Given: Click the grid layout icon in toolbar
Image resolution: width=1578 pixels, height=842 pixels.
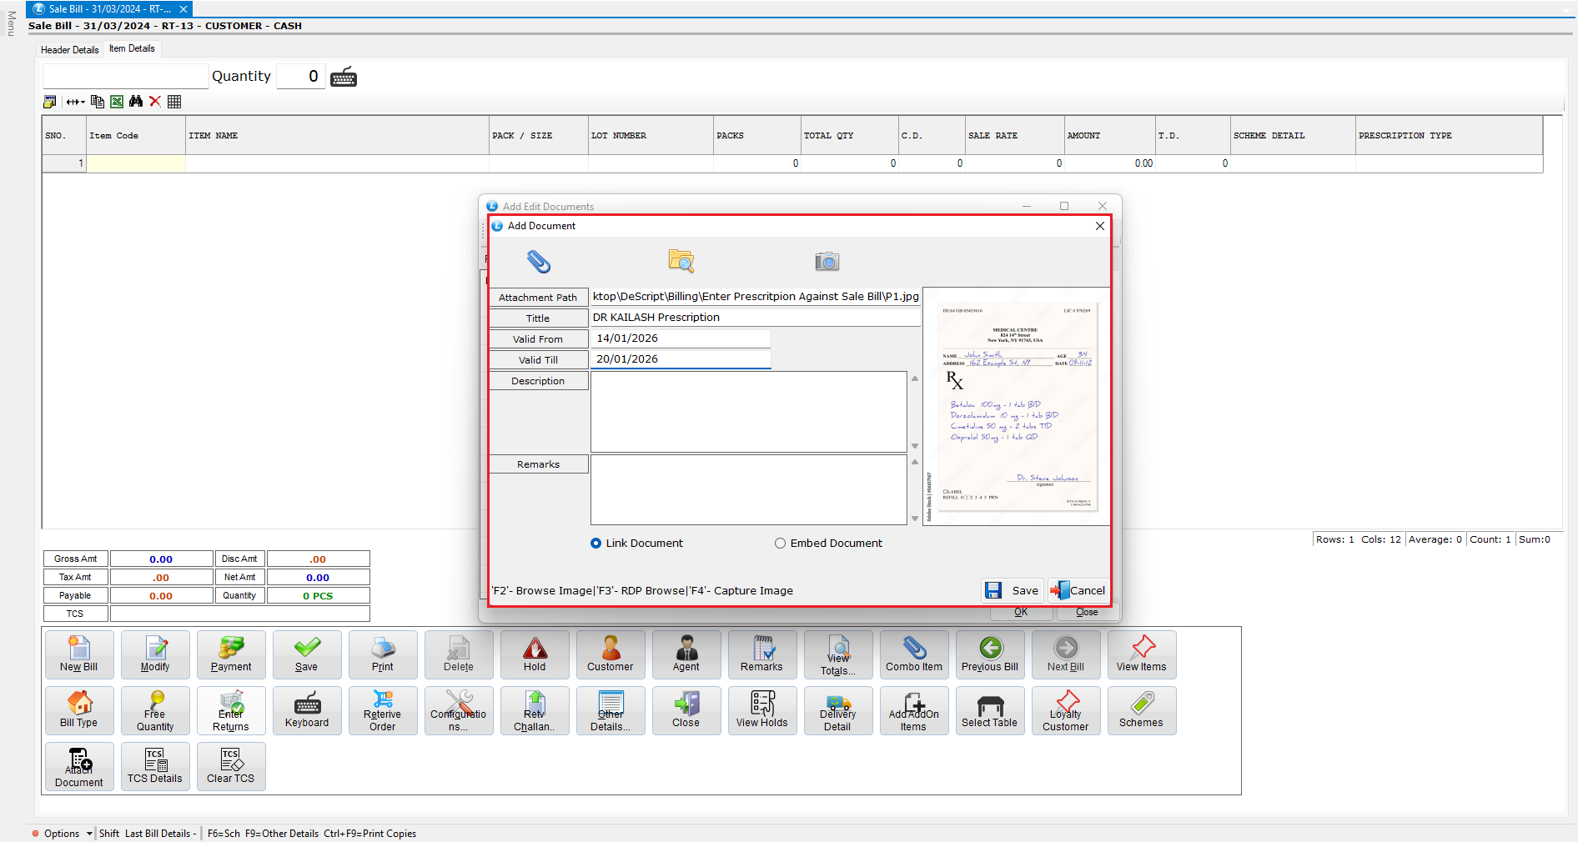Looking at the screenshot, I should tap(174, 102).
